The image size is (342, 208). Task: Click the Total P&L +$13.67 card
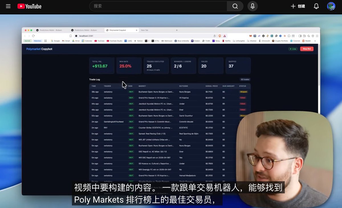pyautogui.click(x=102, y=66)
